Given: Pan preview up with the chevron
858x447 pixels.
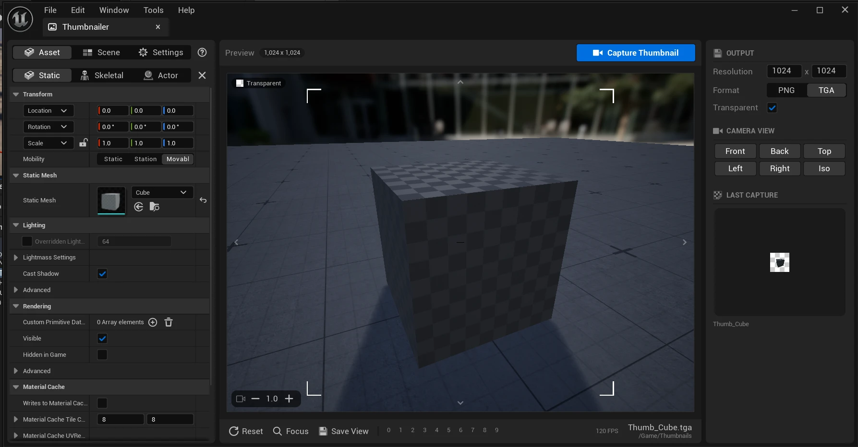Looking at the screenshot, I should tap(460, 82).
